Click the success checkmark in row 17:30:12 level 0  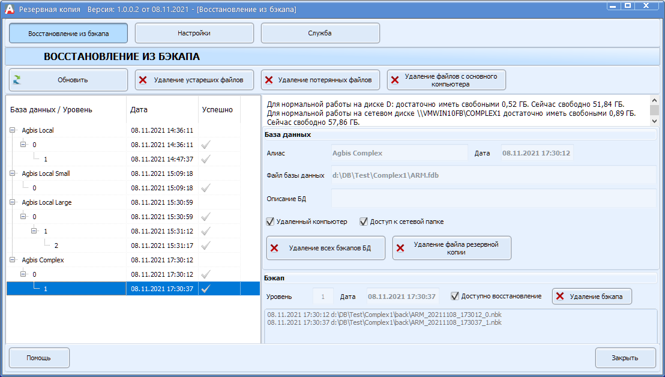(206, 274)
